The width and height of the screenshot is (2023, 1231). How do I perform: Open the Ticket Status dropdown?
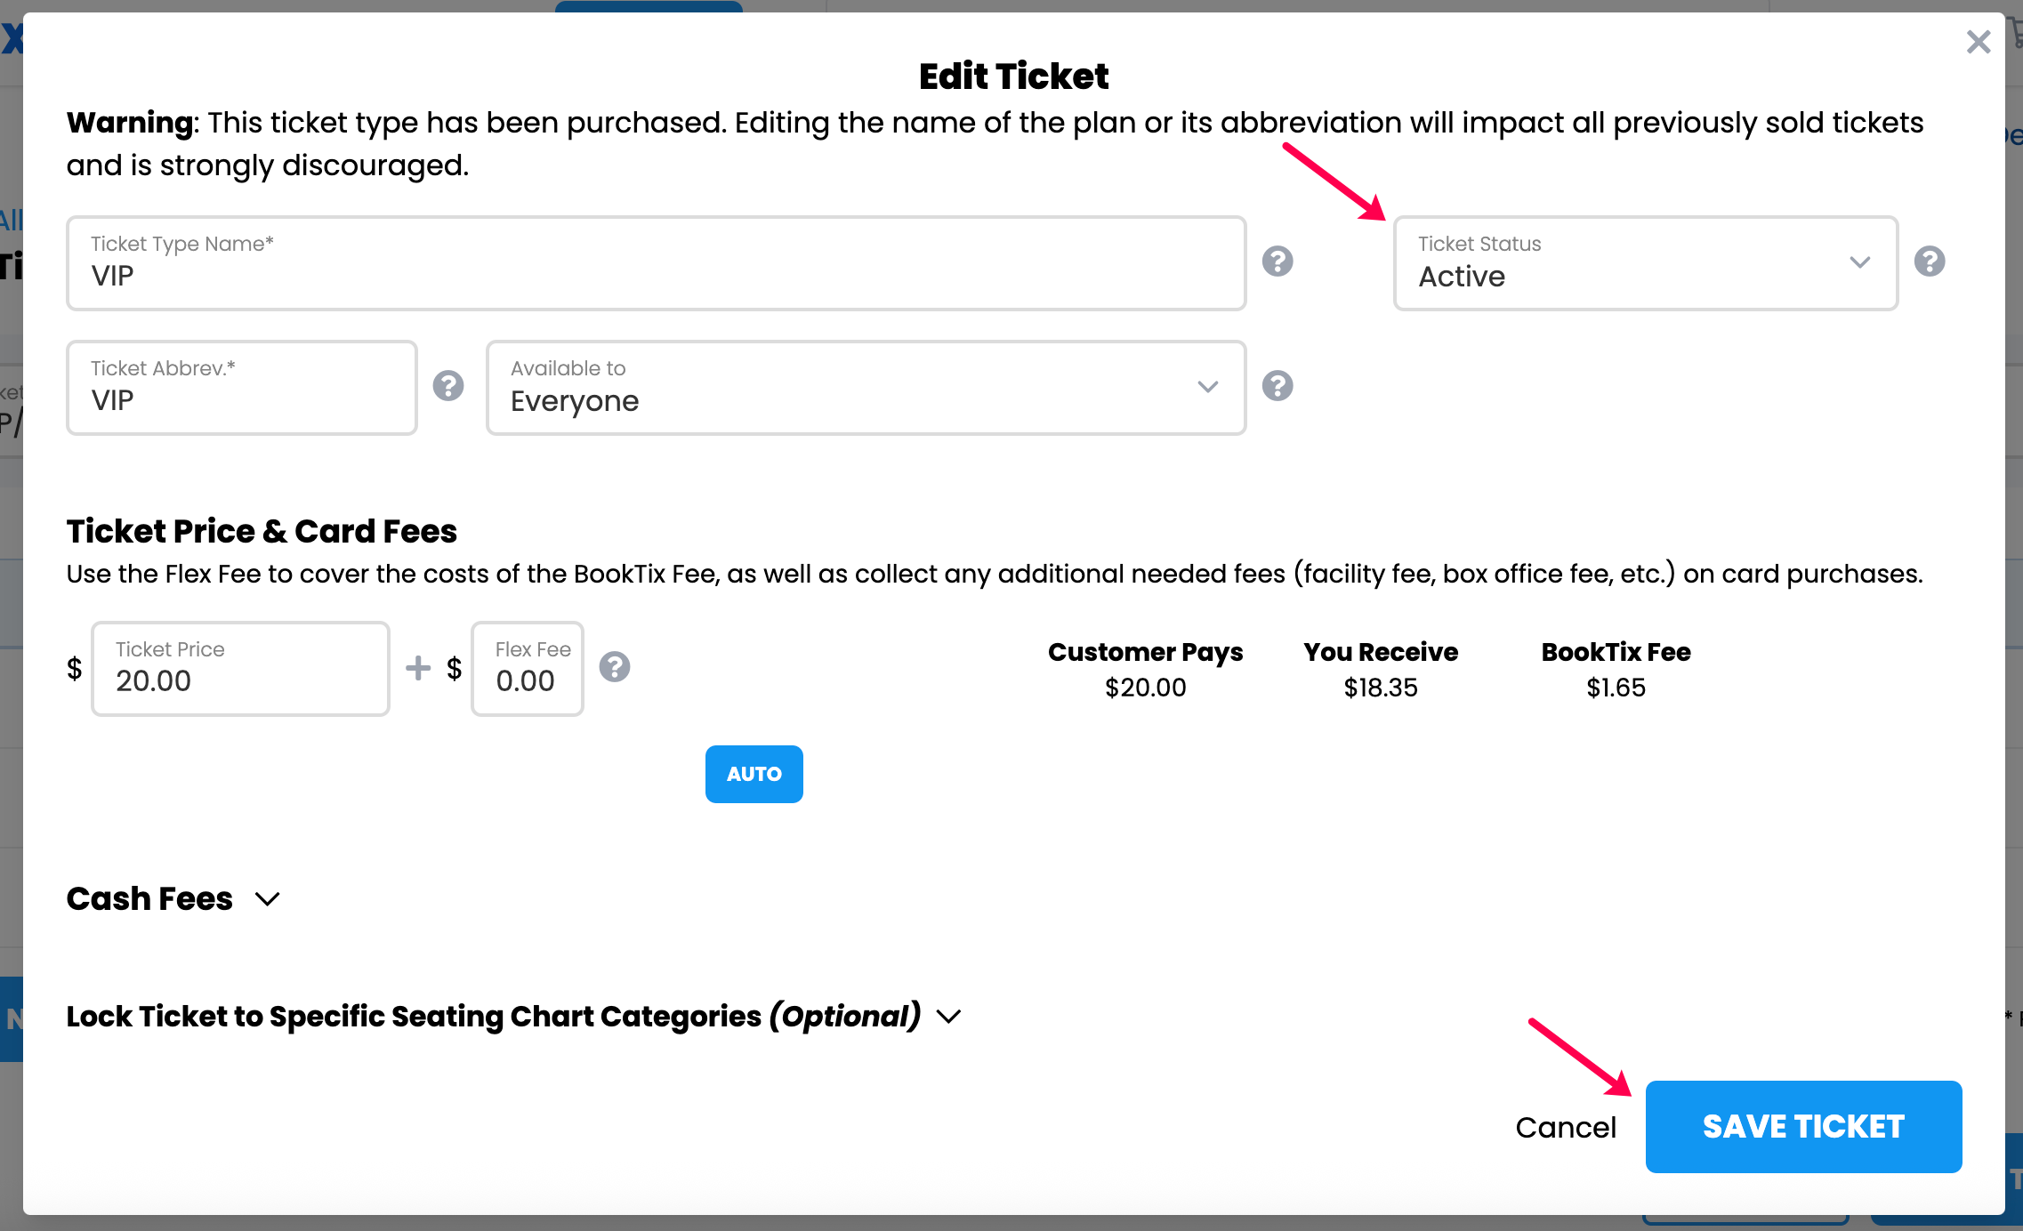[x=1646, y=263]
